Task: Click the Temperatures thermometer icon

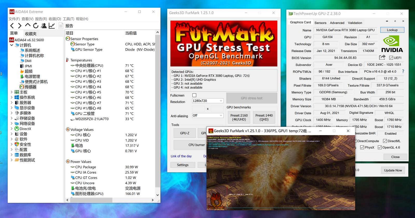Action: (67, 60)
